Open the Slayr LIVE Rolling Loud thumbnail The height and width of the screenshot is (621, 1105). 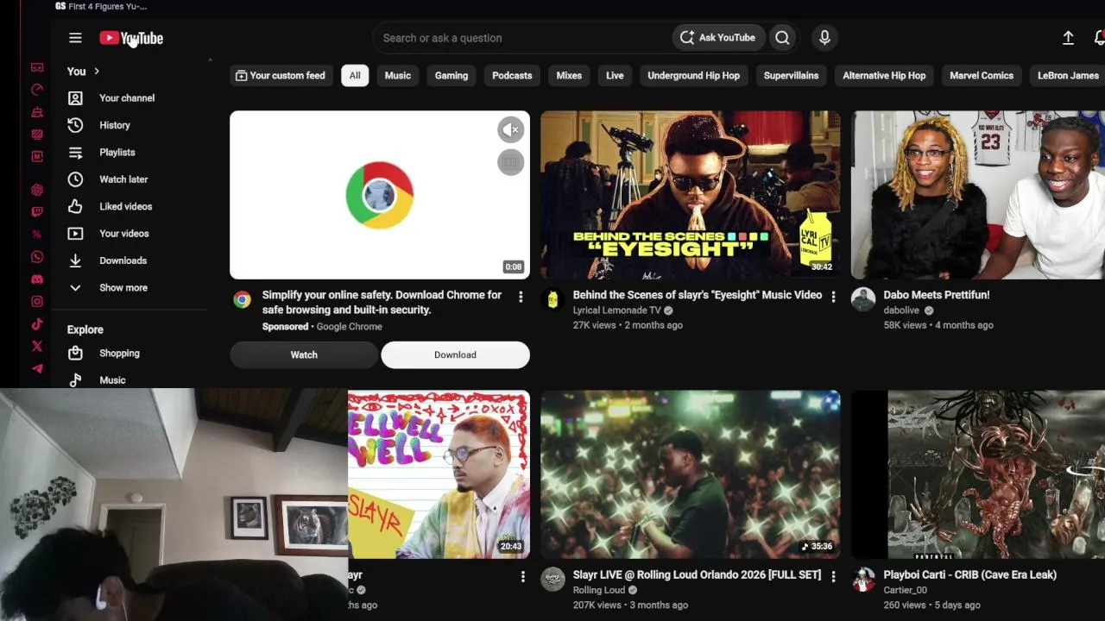click(691, 474)
